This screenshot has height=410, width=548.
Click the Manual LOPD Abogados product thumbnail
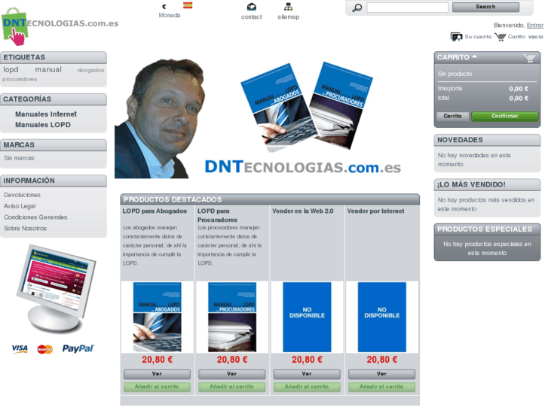[157, 317]
